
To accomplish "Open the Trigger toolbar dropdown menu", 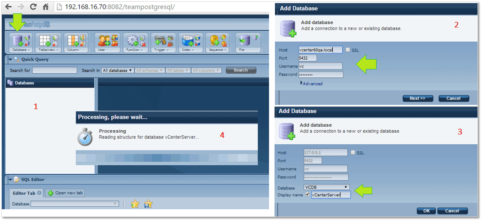I will (x=162, y=50).
